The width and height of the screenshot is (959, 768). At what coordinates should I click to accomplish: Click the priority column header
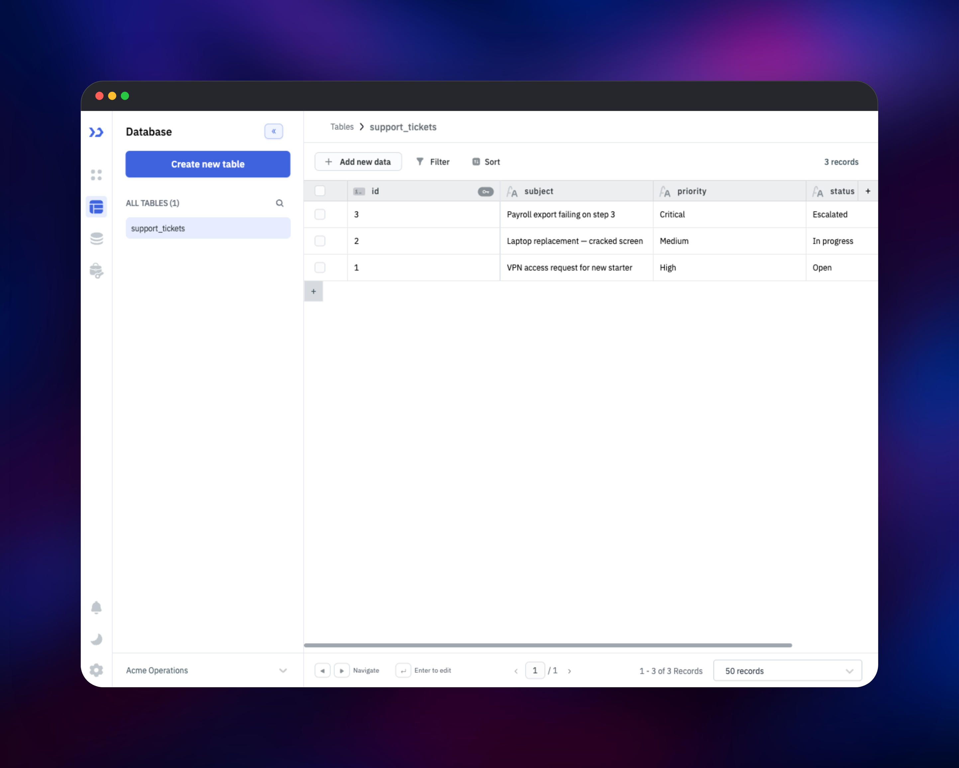[x=729, y=191]
